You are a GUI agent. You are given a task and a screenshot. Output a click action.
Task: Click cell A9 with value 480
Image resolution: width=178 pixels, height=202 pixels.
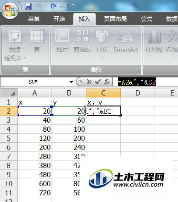[x=34, y=174]
